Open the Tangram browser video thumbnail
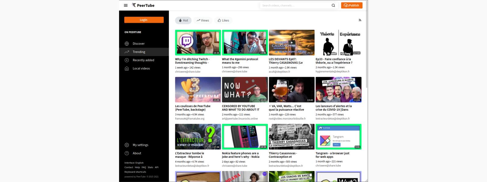 [x=338, y=136]
